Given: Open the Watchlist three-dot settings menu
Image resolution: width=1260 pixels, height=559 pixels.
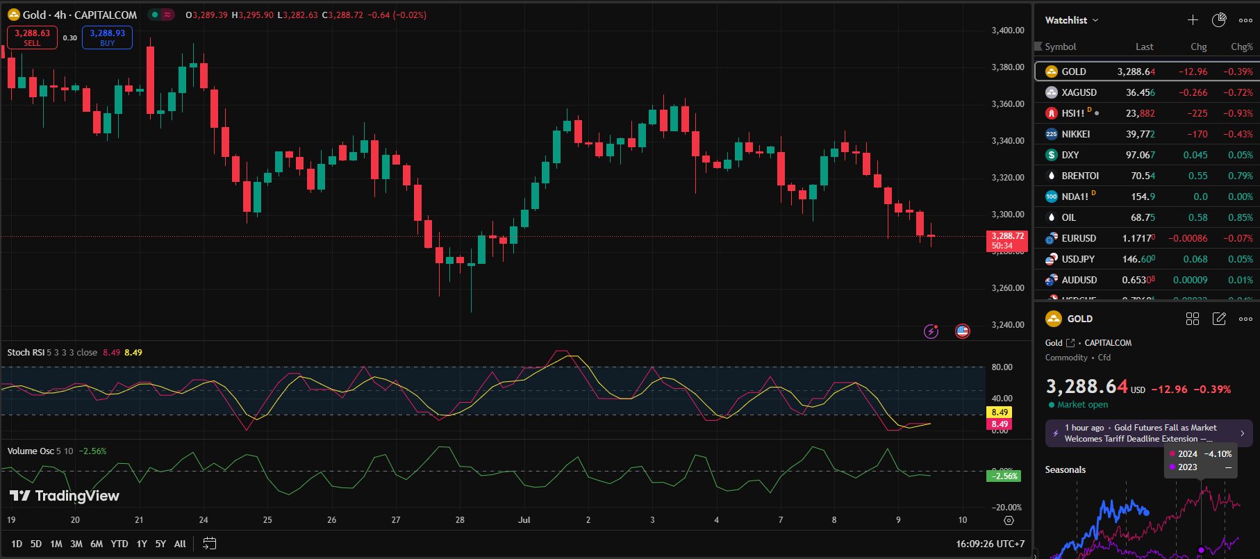Looking at the screenshot, I should (1245, 20).
